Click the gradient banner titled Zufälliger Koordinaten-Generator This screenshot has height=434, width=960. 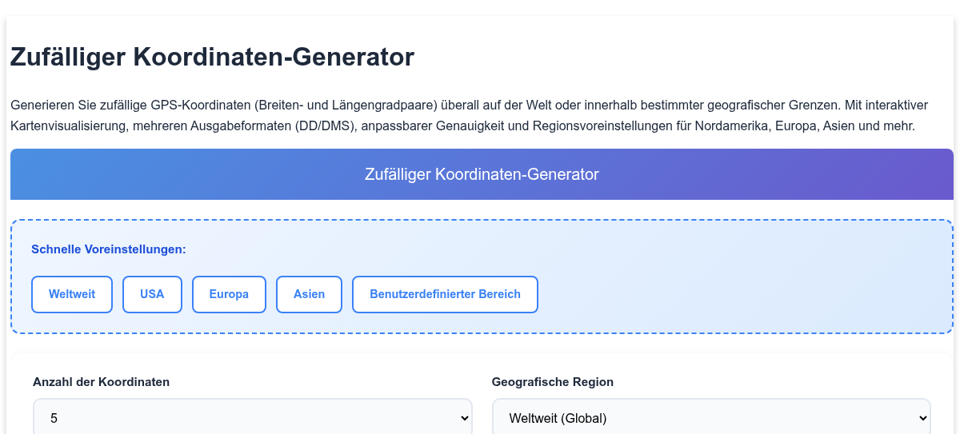click(482, 174)
